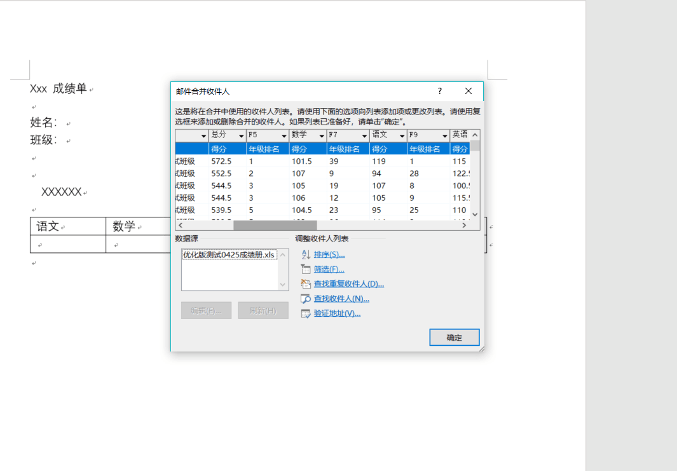Click the filter funnel icon

click(x=305, y=270)
